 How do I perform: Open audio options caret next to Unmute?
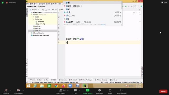coord(10,90)
